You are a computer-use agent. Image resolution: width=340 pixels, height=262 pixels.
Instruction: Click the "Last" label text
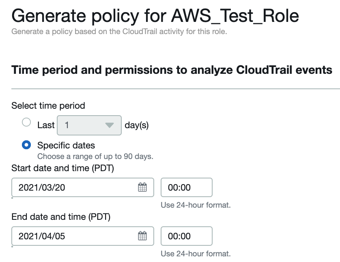[x=46, y=125]
